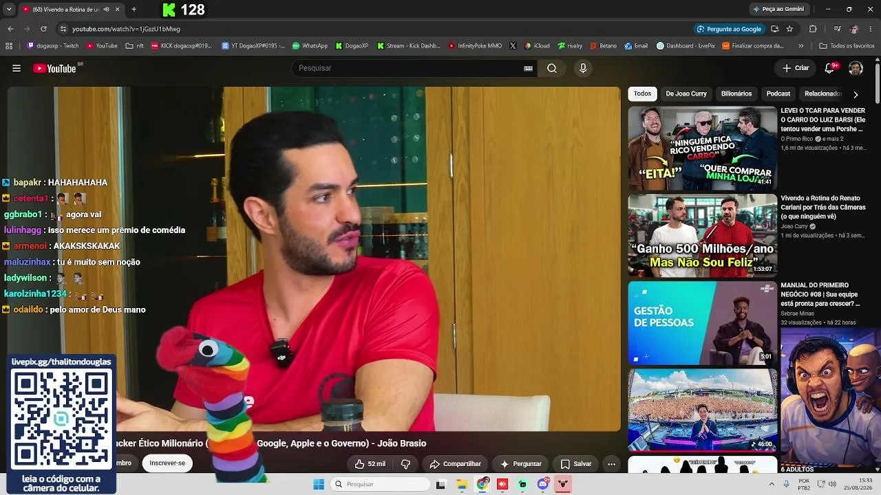The height and width of the screenshot is (495, 881).
Task: Open the WhatsApp bookmark
Action: coord(310,46)
